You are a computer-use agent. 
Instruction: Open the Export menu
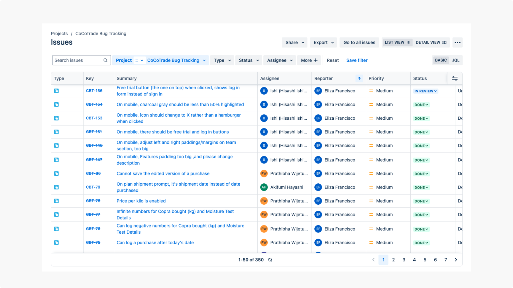click(x=323, y=42)
